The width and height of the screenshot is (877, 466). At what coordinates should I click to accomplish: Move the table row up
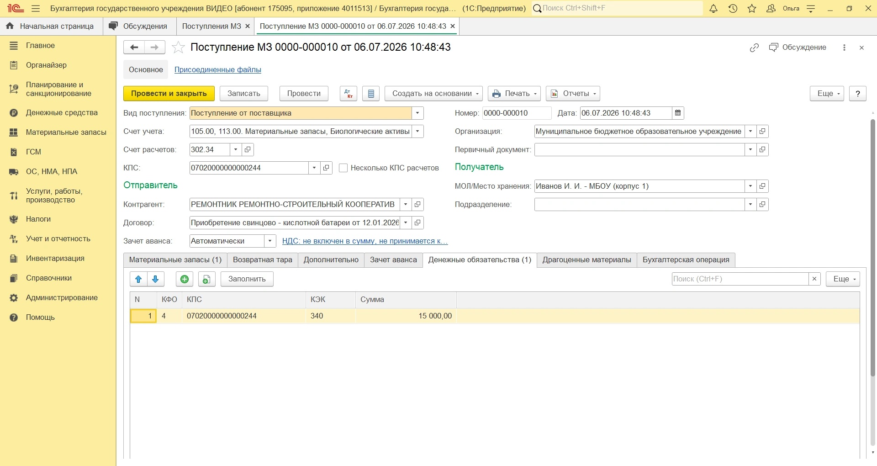[x=138, y=279]
